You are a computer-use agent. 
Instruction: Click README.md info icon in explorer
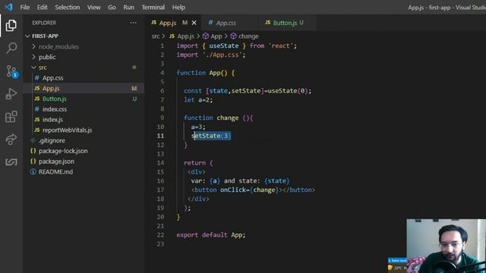click(x=33, y=171)
